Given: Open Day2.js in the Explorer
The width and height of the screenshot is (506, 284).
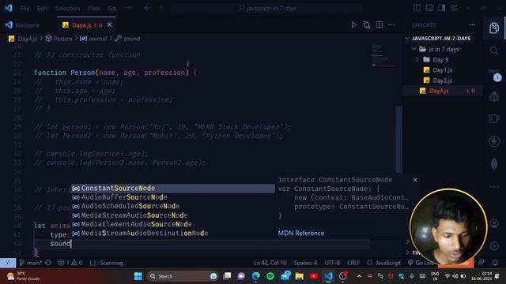Looking at the screenshot, I should (443, 80).
